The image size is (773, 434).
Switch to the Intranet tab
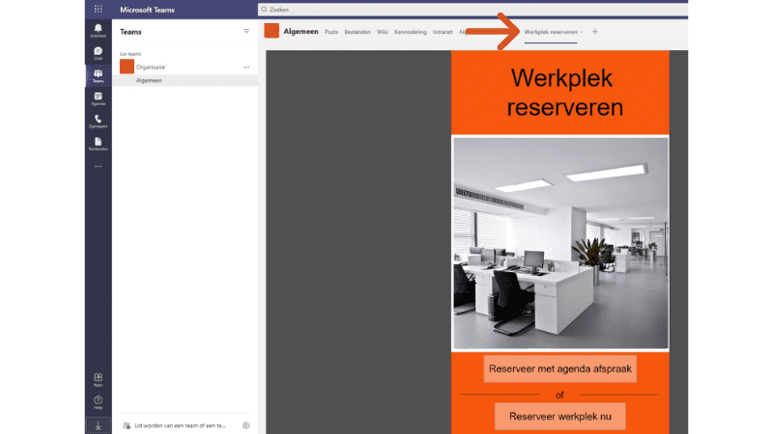pyautogui.click(x=443, y=32)
